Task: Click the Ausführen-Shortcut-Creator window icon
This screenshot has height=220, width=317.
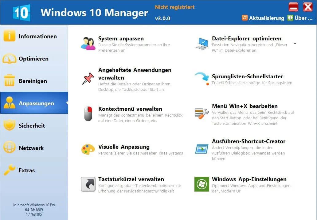Action: 202,149
